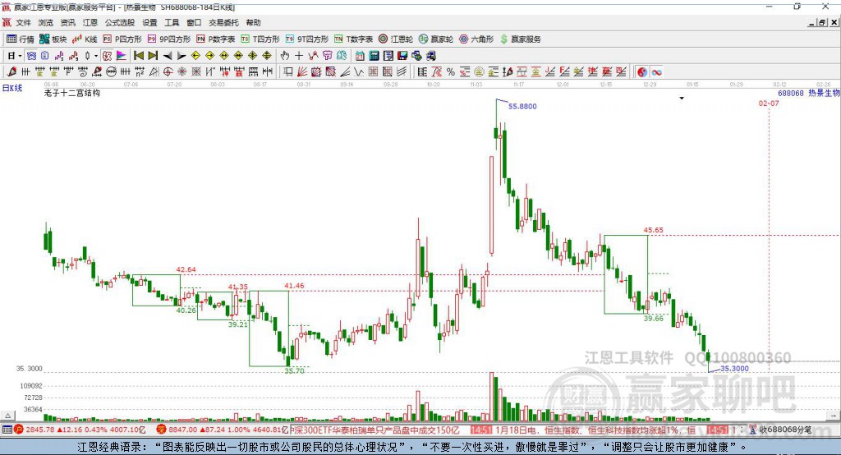Open the 帮助 menu
The height and width of the screenshot is (455, 841).
[x=253, y=22]
